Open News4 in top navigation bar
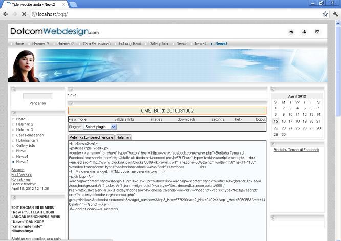 [x=201, y=43]
